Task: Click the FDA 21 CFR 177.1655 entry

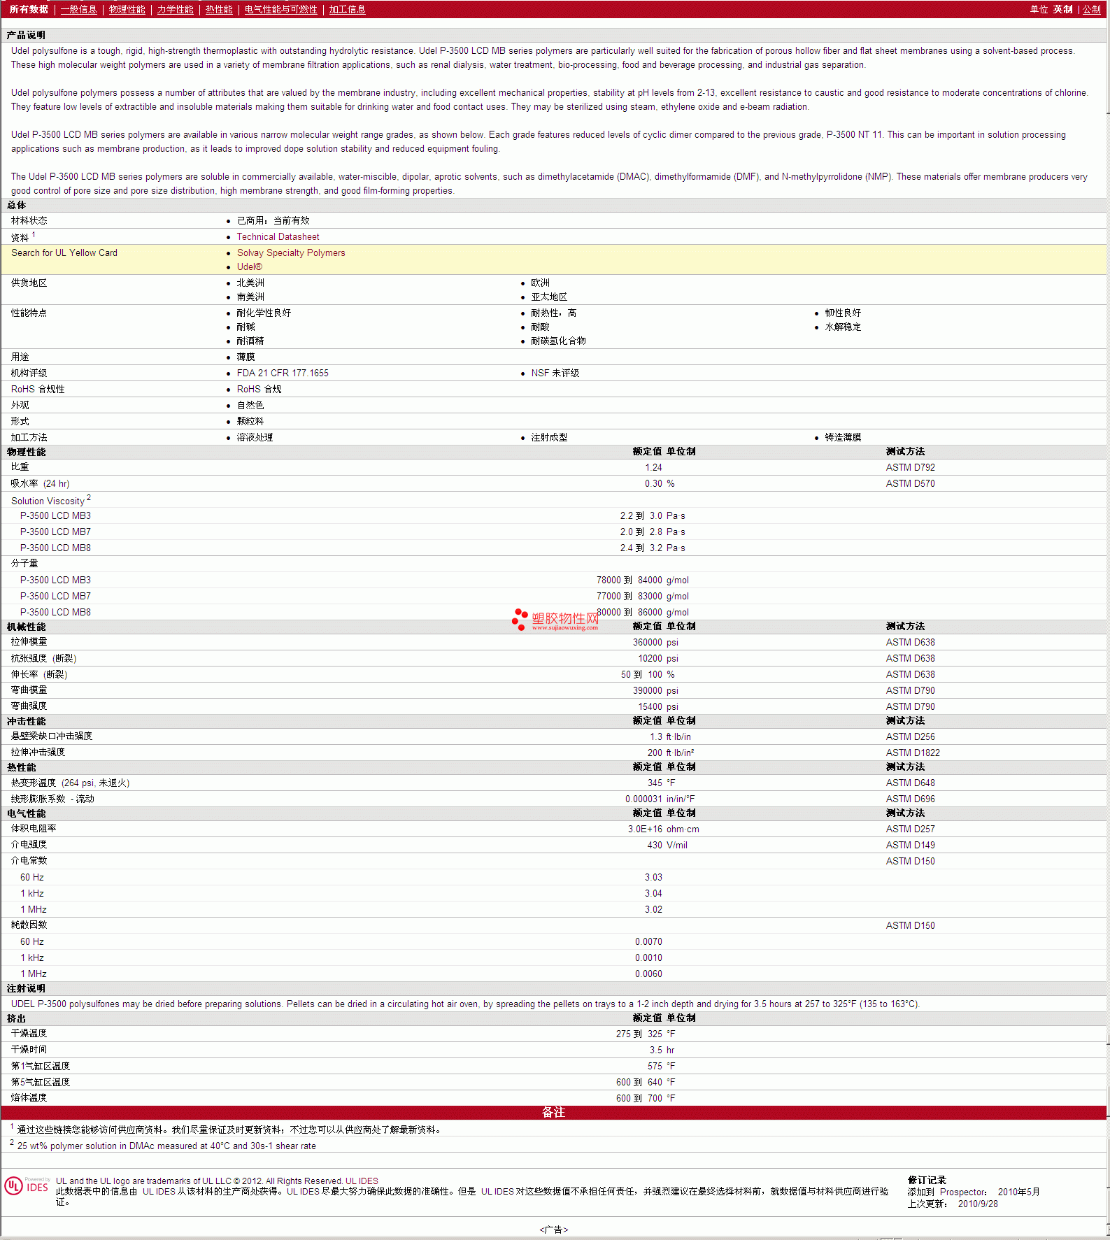Action: click(283, 373)
